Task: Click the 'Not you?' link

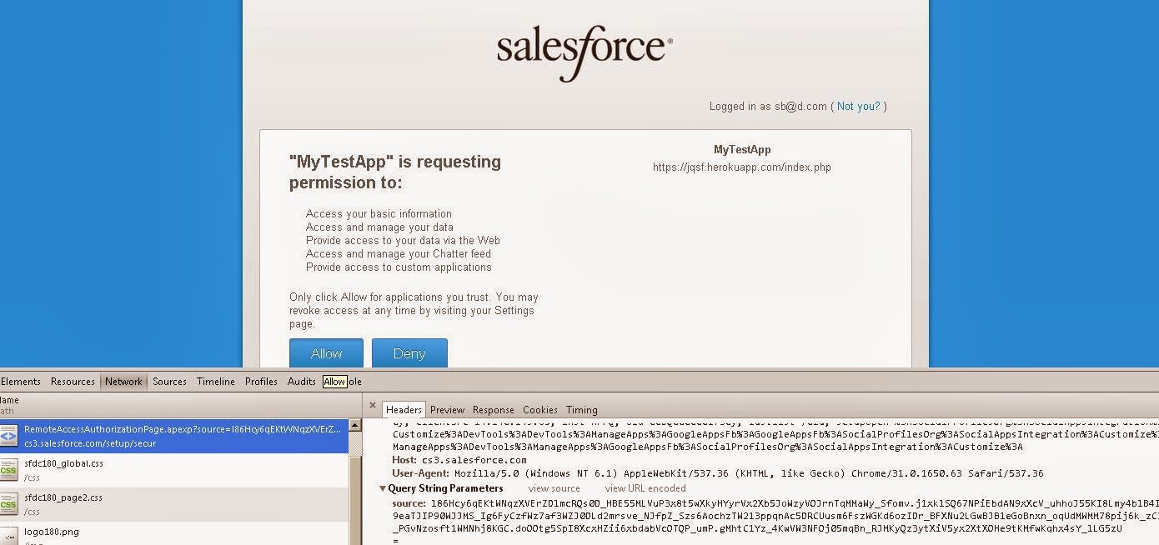Action: click(x=859, y=107)
